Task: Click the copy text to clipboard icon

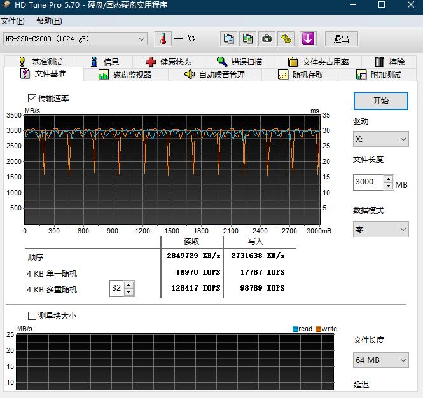Action: [228, 39]
